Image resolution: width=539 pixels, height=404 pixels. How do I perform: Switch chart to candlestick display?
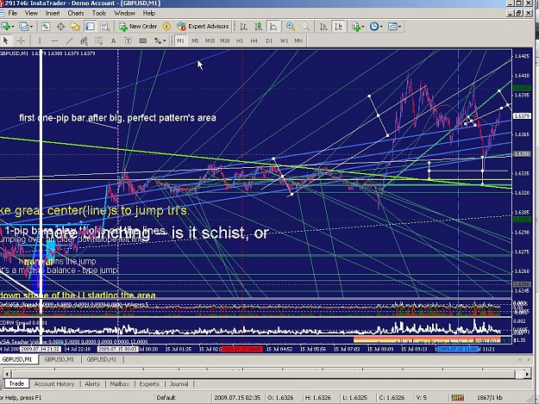pos(259,27)
